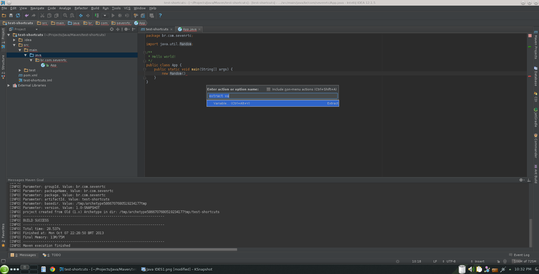Click the Undo arrow in toolbar

(27, 16)
